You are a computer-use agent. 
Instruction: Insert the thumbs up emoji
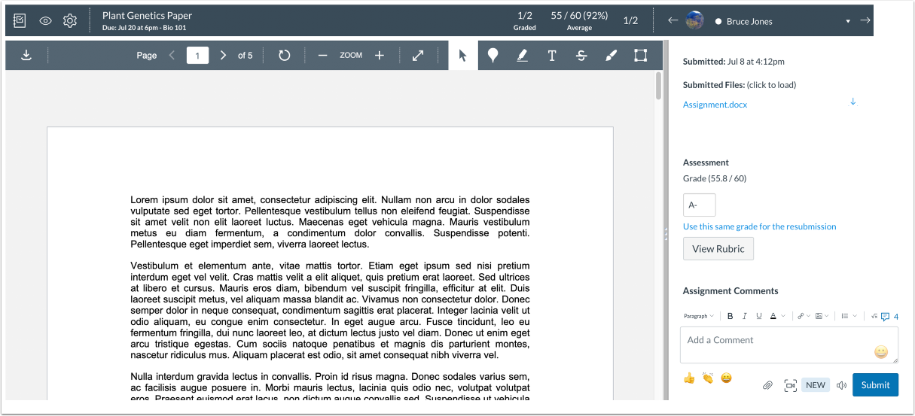[x=689, y=378]
